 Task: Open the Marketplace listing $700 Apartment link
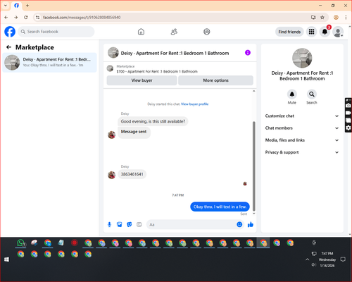coord(157,71)
